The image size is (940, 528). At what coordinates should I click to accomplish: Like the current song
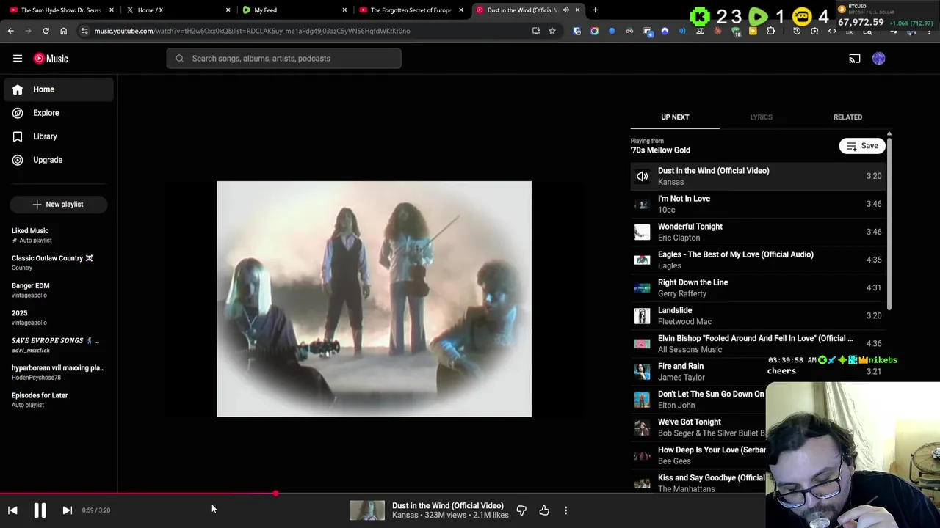pyautogui.click(x=544, y=510)
